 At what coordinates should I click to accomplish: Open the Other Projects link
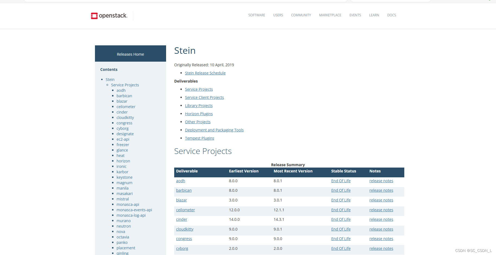point(198,122)
